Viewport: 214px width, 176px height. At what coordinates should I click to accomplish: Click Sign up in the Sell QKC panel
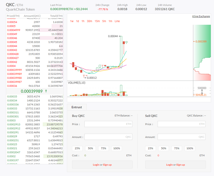(181, 165)
